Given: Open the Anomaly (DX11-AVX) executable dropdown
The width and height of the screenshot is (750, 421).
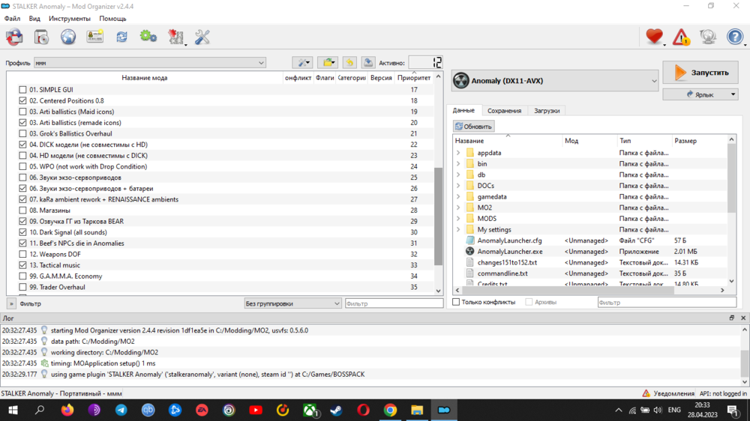Looking at the screenshot, I should [x=555, y=81].
